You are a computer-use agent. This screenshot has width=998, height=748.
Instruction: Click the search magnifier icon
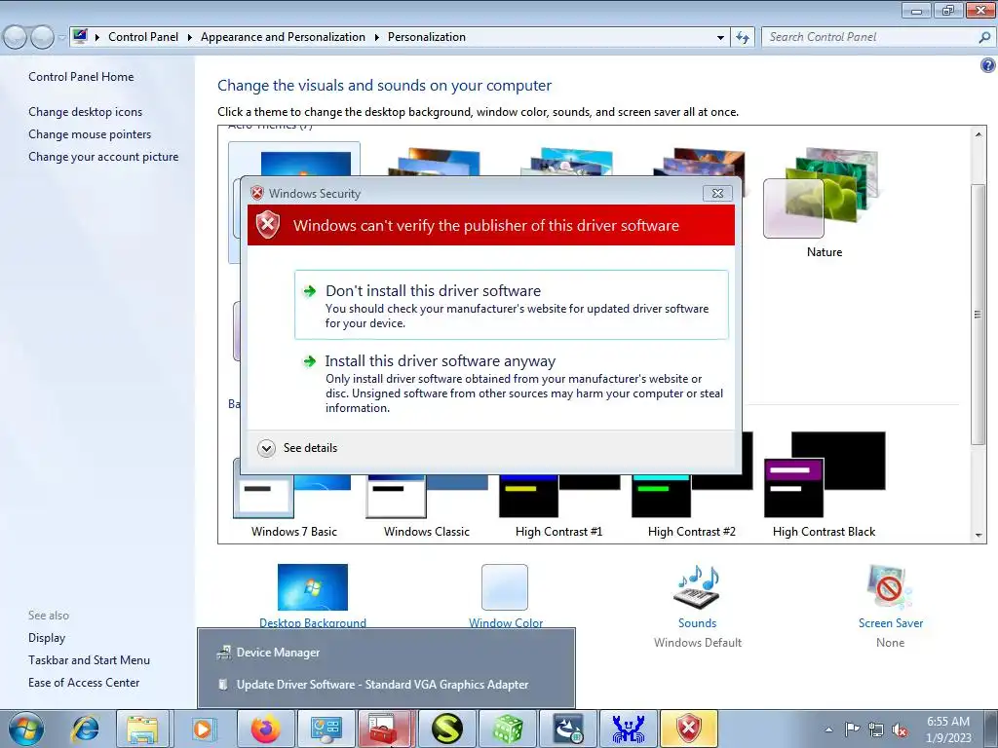pos(984,38)
